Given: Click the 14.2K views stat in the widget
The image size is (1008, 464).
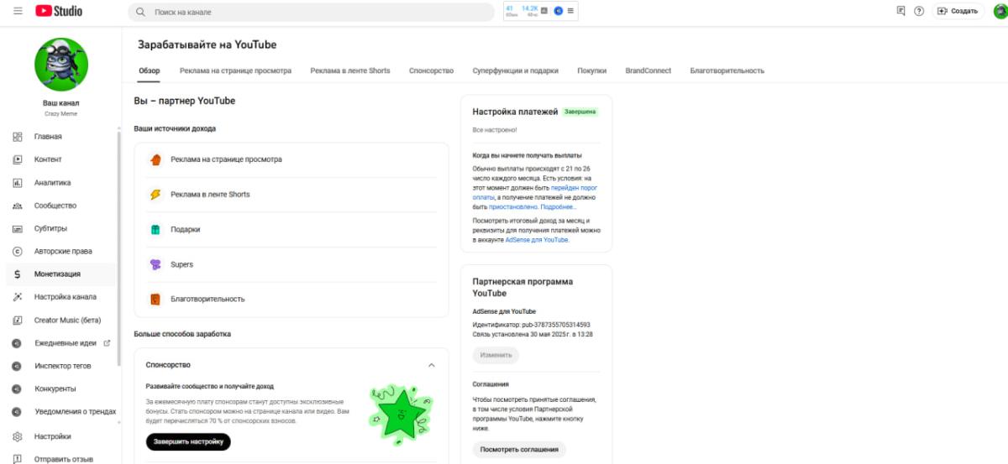Looking at the screenshot, I should pyautogui.click(x=530, y=10).
